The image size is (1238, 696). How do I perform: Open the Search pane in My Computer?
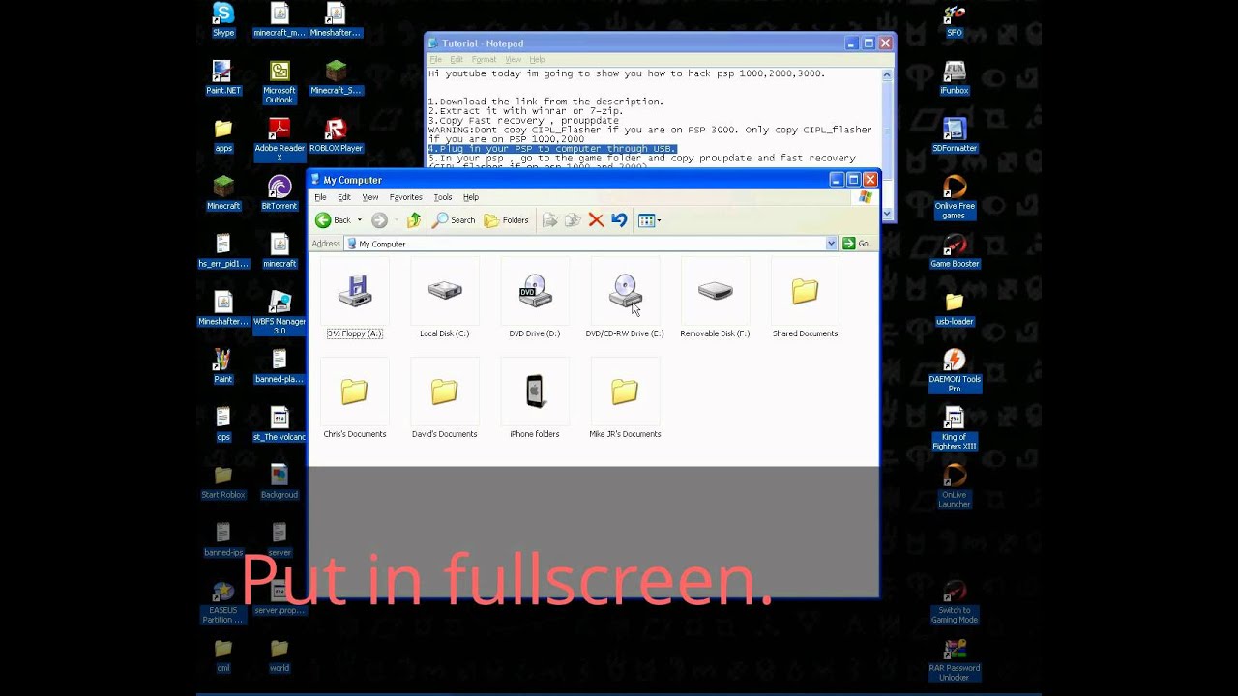pos(454,220)
